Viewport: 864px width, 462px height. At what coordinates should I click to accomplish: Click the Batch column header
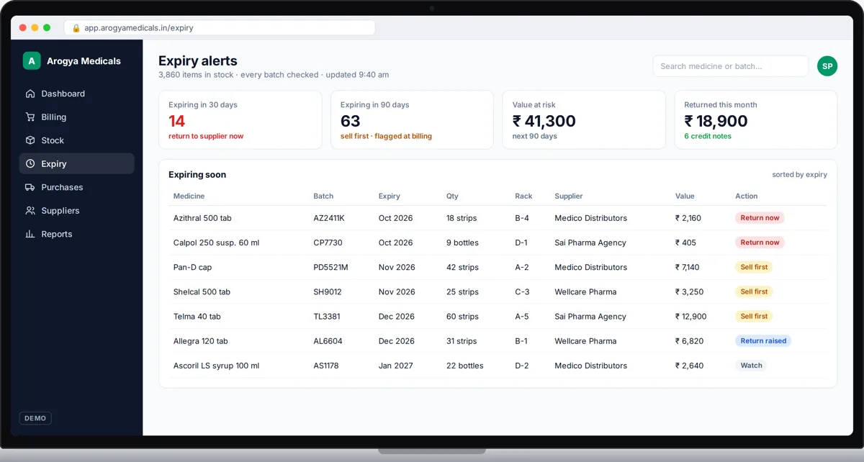click(x=323, y=196)
